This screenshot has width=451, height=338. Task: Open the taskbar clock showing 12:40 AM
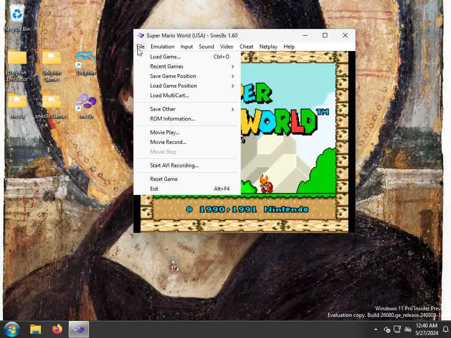click(x=426, y=329)
